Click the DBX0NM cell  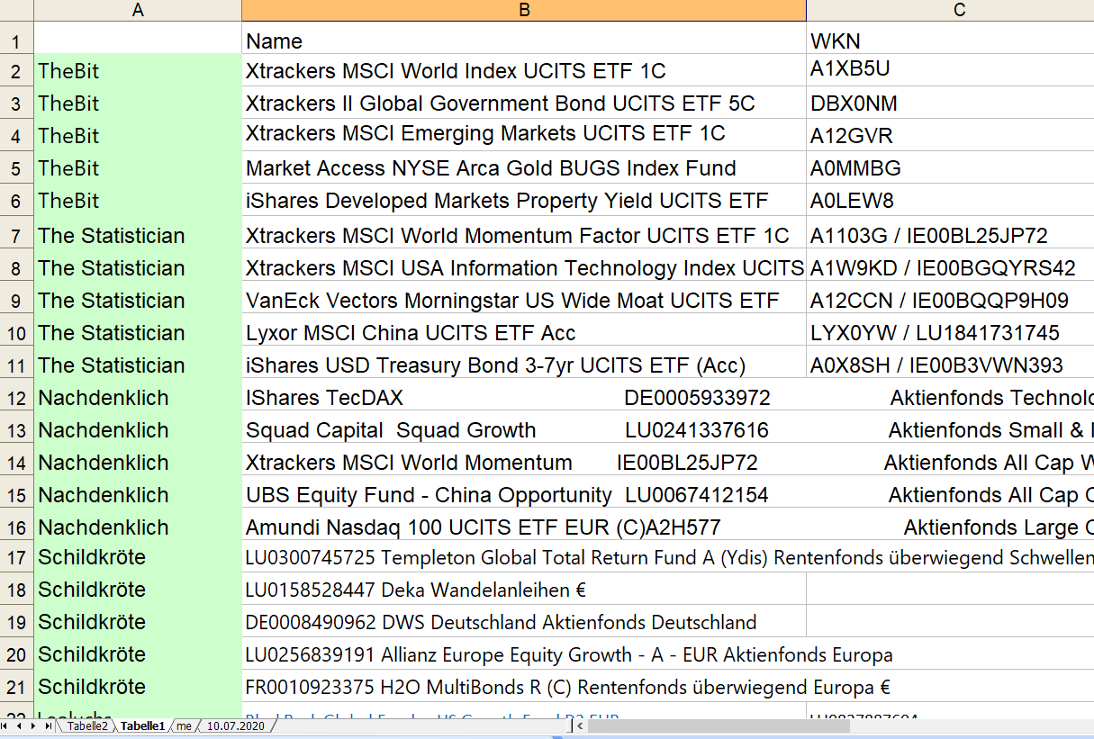[950, 103]
